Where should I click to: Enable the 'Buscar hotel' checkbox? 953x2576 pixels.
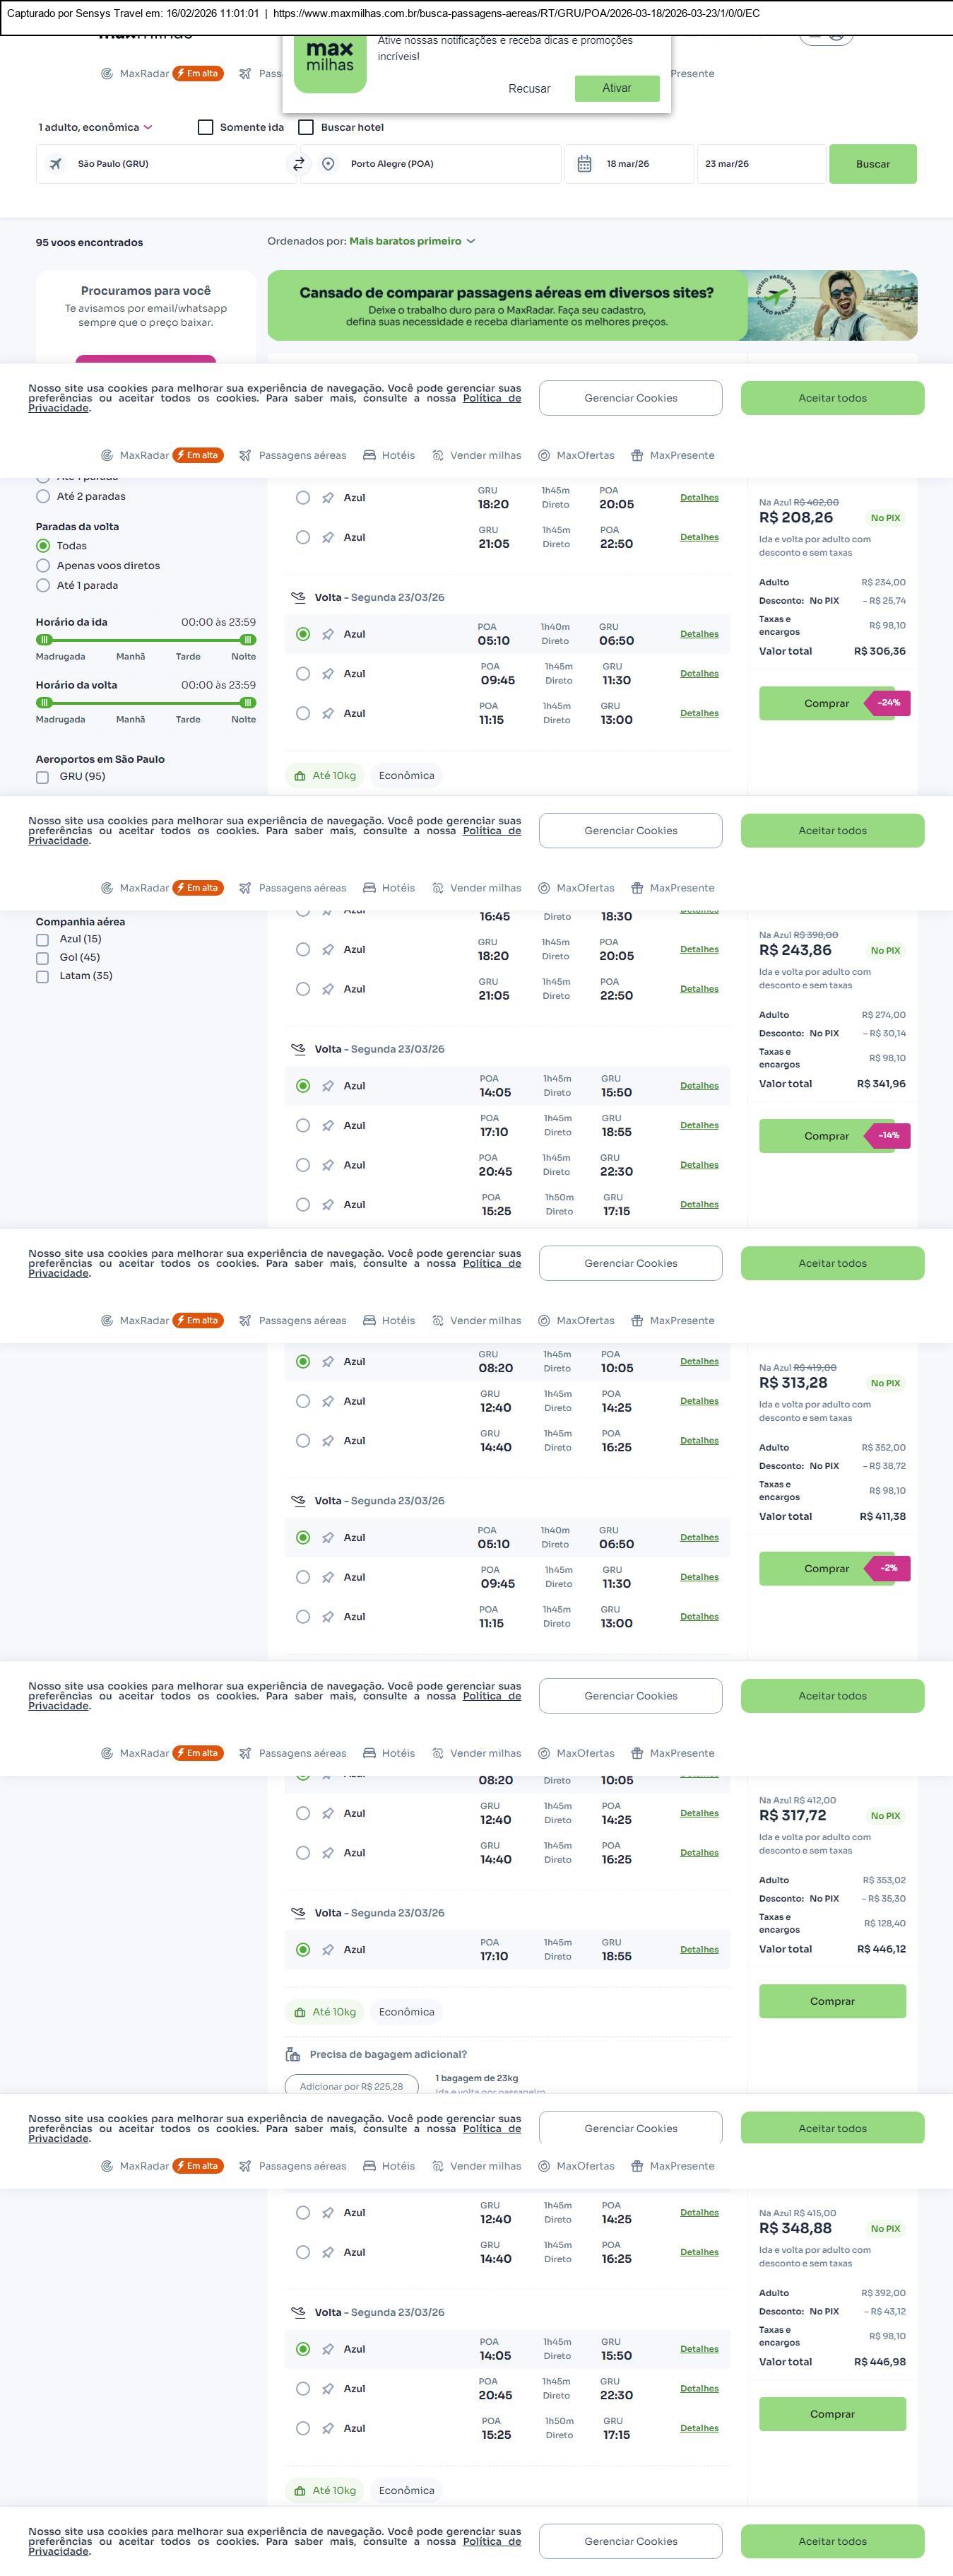click(307, 127)
